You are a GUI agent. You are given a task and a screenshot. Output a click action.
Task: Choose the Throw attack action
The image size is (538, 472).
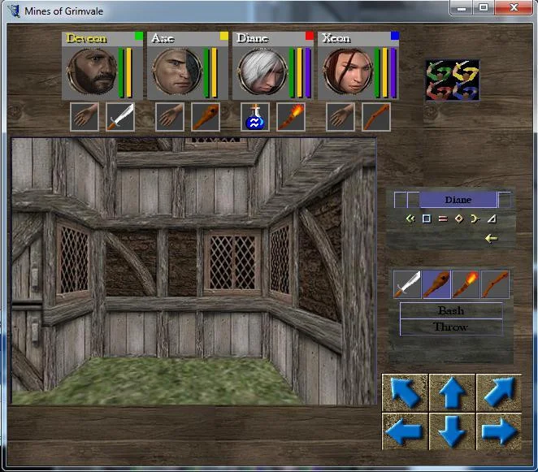(x=451, y=327)
